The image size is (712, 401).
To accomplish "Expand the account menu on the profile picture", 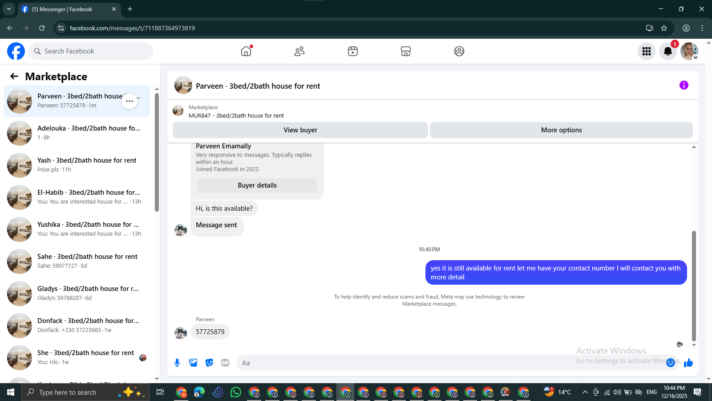I will (x=696, y=57).
